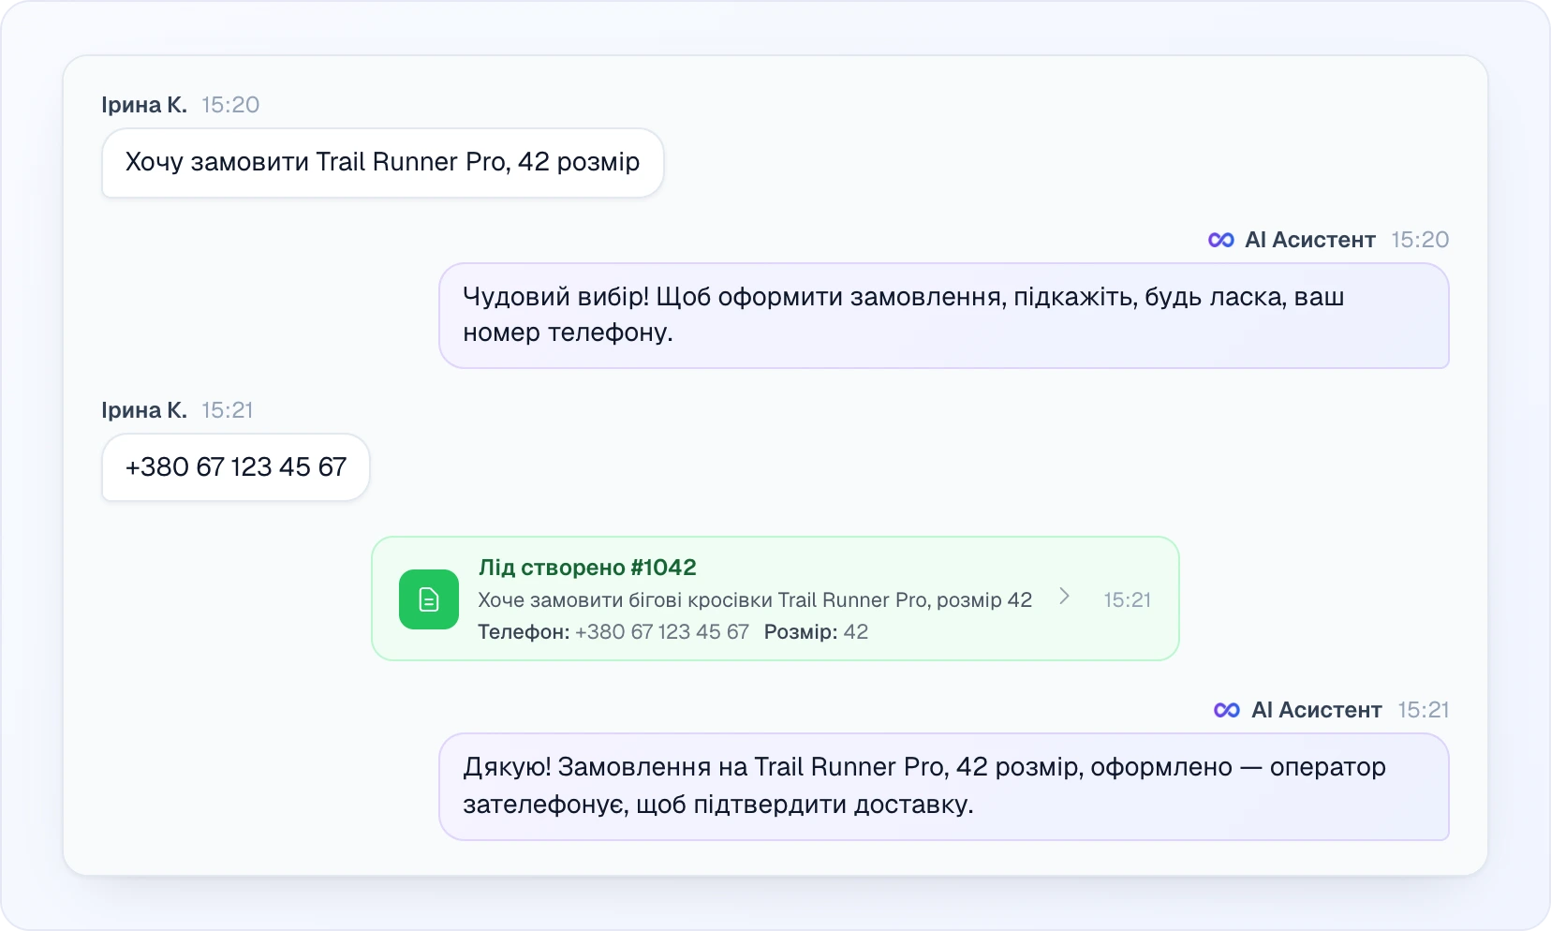Click sender name 'Ірина К.' at 15:21
The height and width of the screenshot is (931, 1551).
(x=144, y=410)
